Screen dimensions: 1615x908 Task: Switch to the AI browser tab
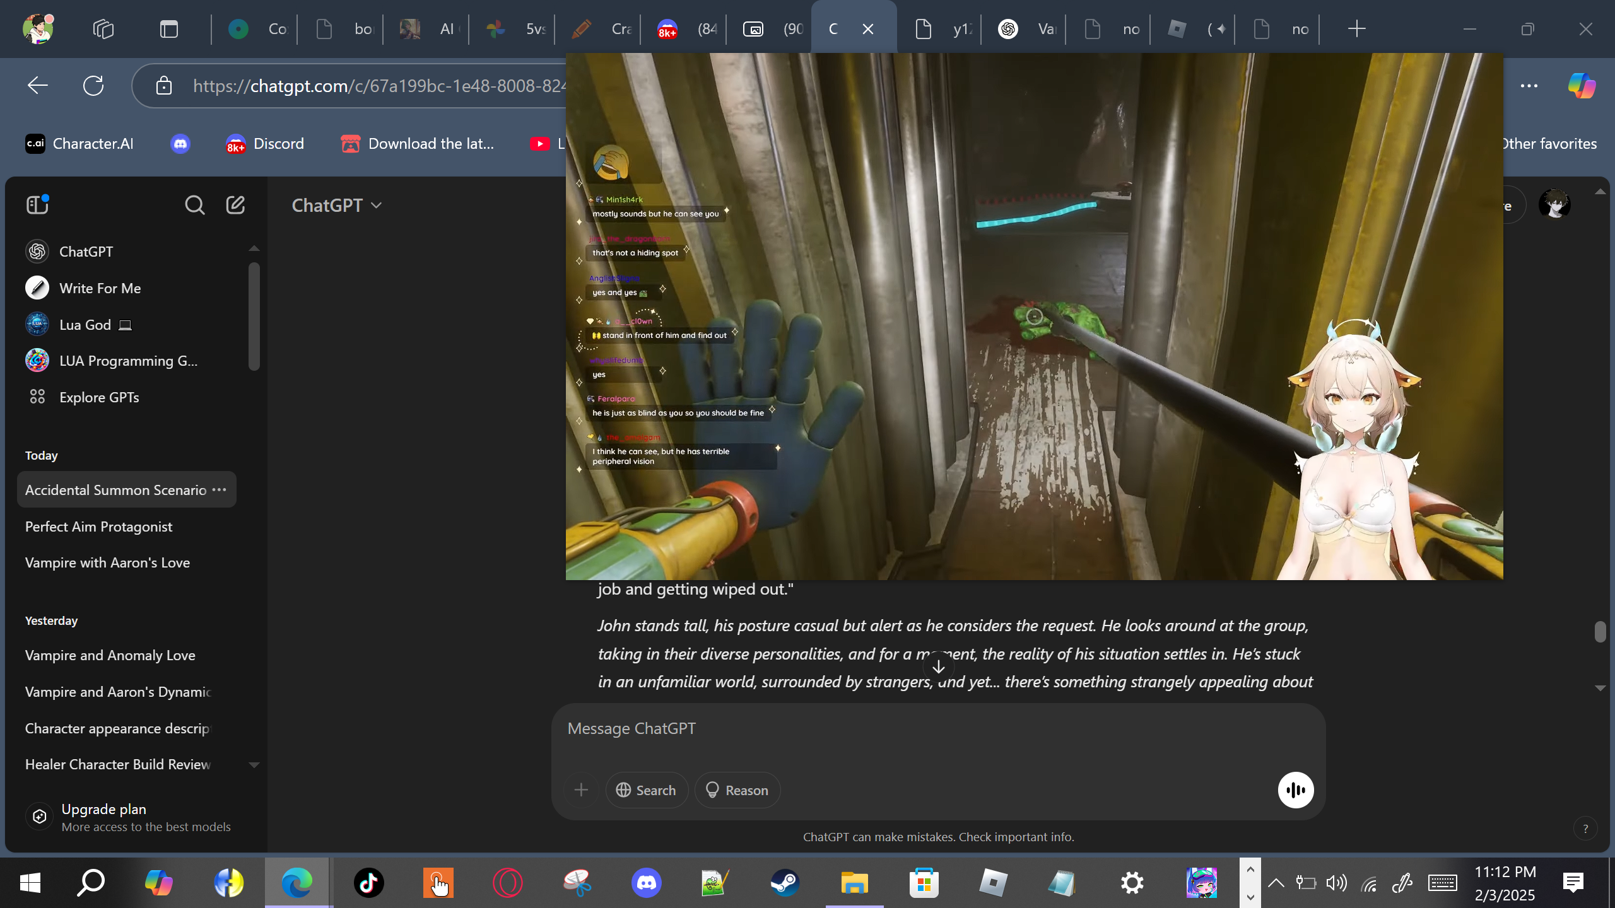pos(426,29)
